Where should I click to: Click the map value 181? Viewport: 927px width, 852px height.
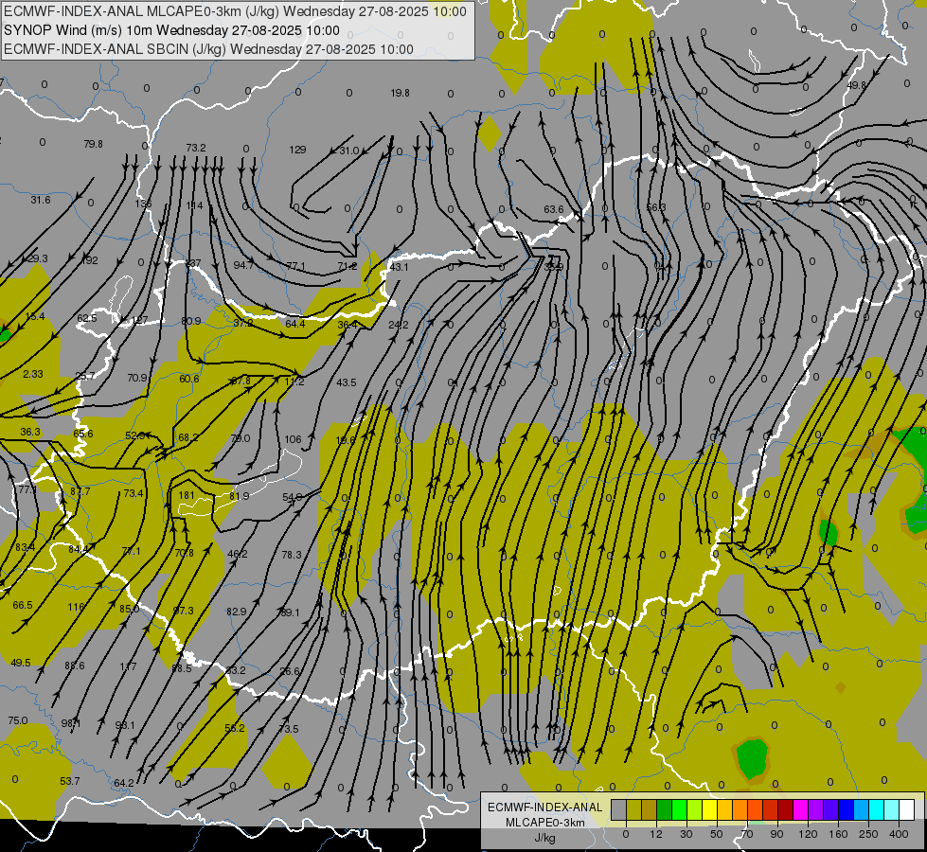coord(187,495)
